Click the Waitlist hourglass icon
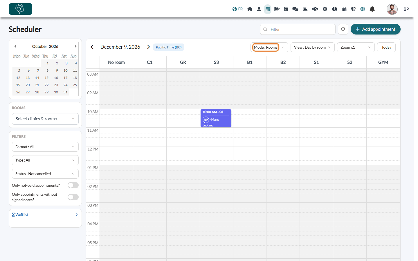Screen dimensions: 418x261 13,215
